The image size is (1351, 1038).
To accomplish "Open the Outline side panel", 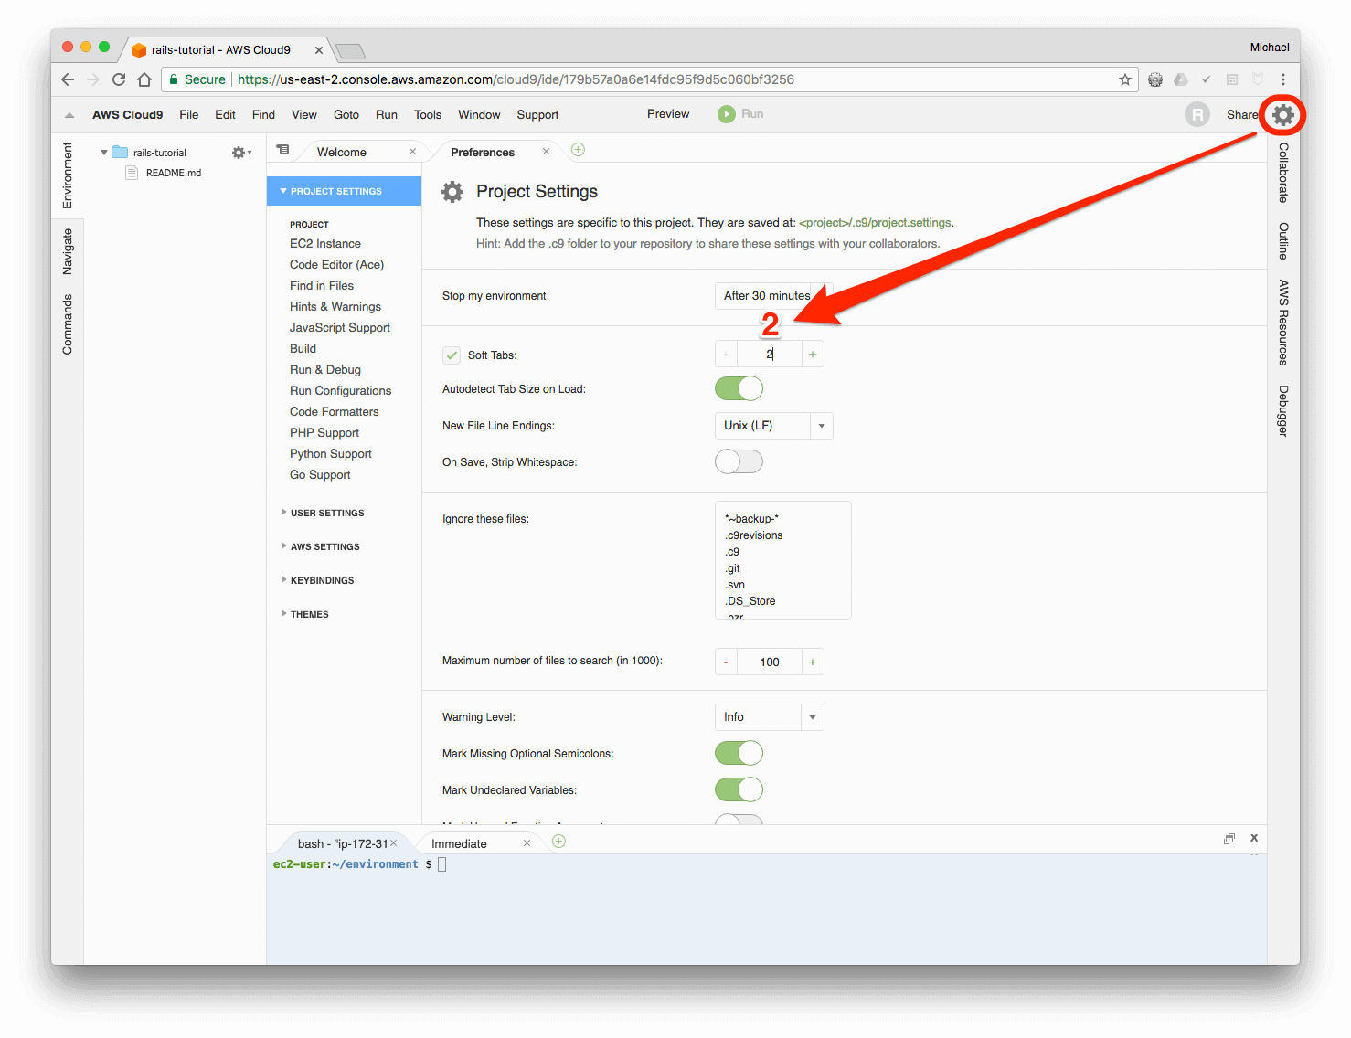I will 1283,241.
